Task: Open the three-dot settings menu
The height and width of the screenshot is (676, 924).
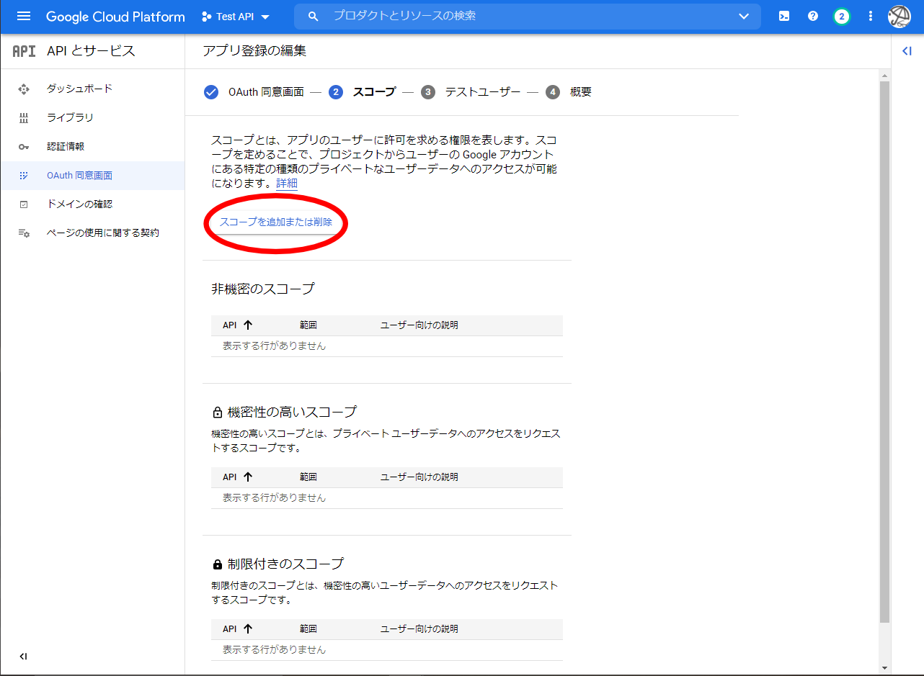Action: (x=871, y=16)
